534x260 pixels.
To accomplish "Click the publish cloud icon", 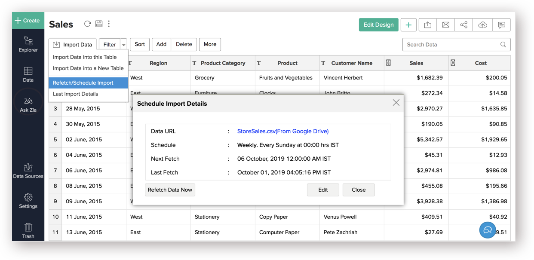I will [x=482, y=25].
